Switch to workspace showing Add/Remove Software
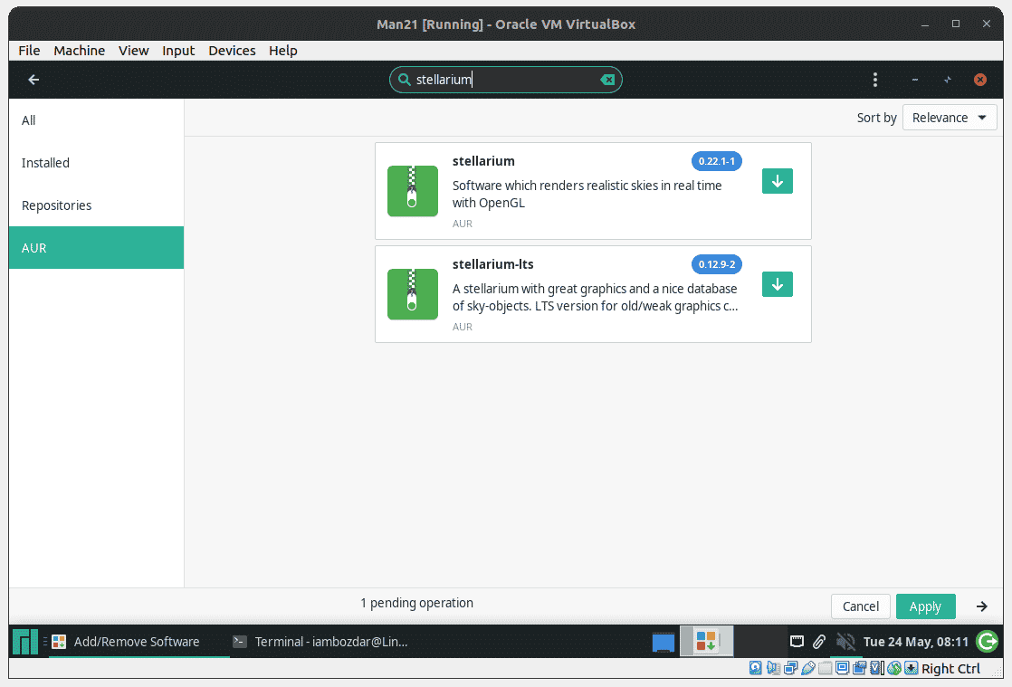This screenshot has width=1012, height=687. pos(706,641)
